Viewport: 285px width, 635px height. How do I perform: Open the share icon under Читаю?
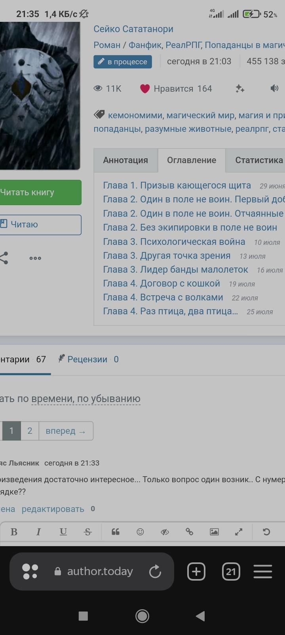tap(4, 258)
